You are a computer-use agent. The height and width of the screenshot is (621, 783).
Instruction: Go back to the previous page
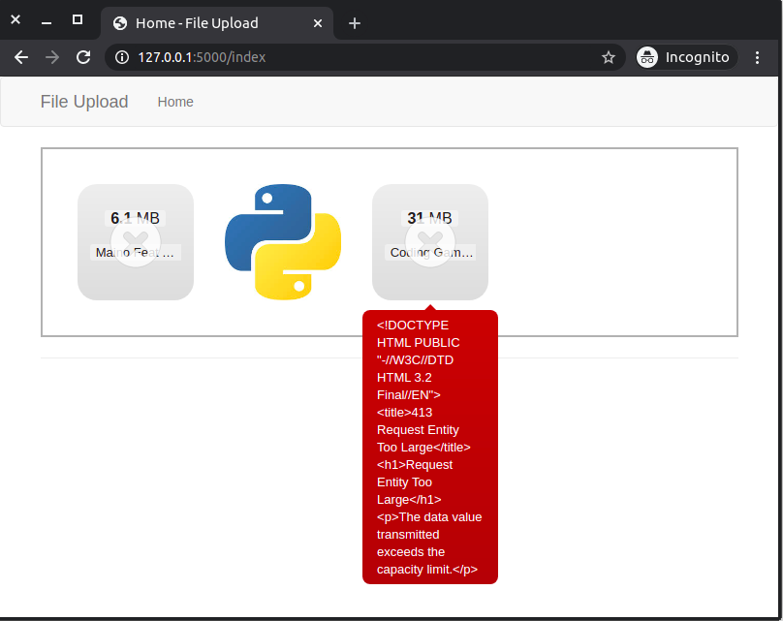coord(21,57)
